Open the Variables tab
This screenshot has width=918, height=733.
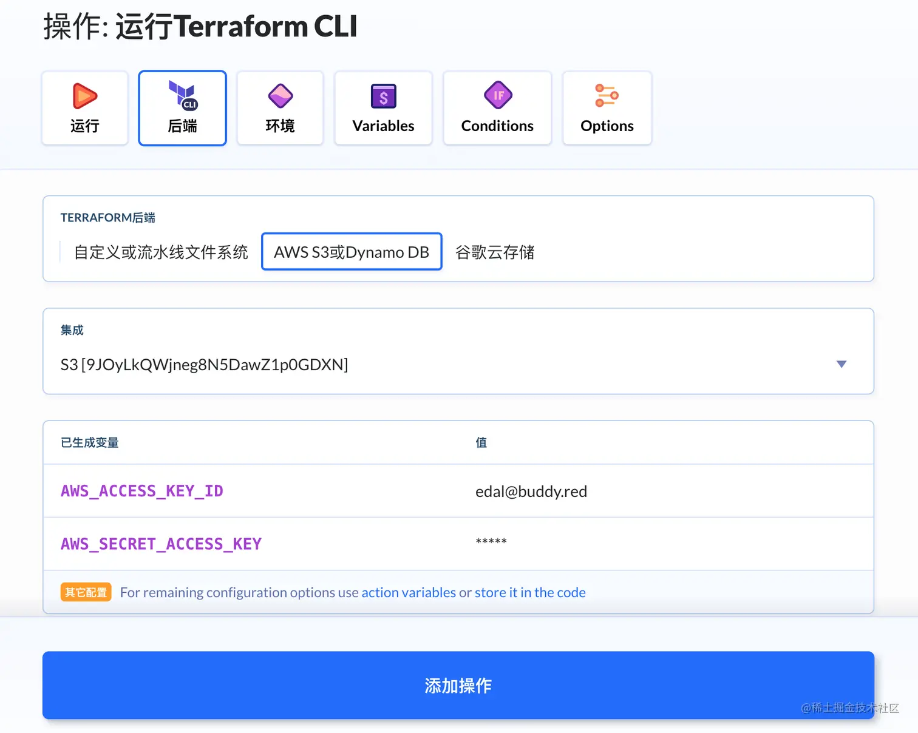coord(383,108)
